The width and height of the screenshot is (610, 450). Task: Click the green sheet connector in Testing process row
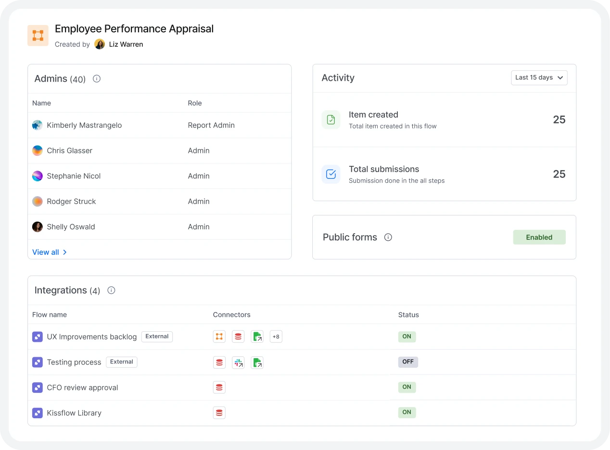[x=257, y=362]
